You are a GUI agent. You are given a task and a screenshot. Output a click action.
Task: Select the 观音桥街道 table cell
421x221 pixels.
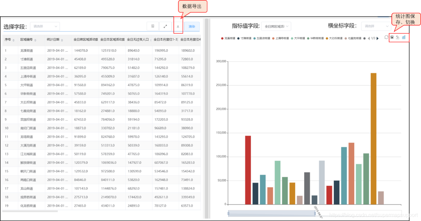coord(32,197)
